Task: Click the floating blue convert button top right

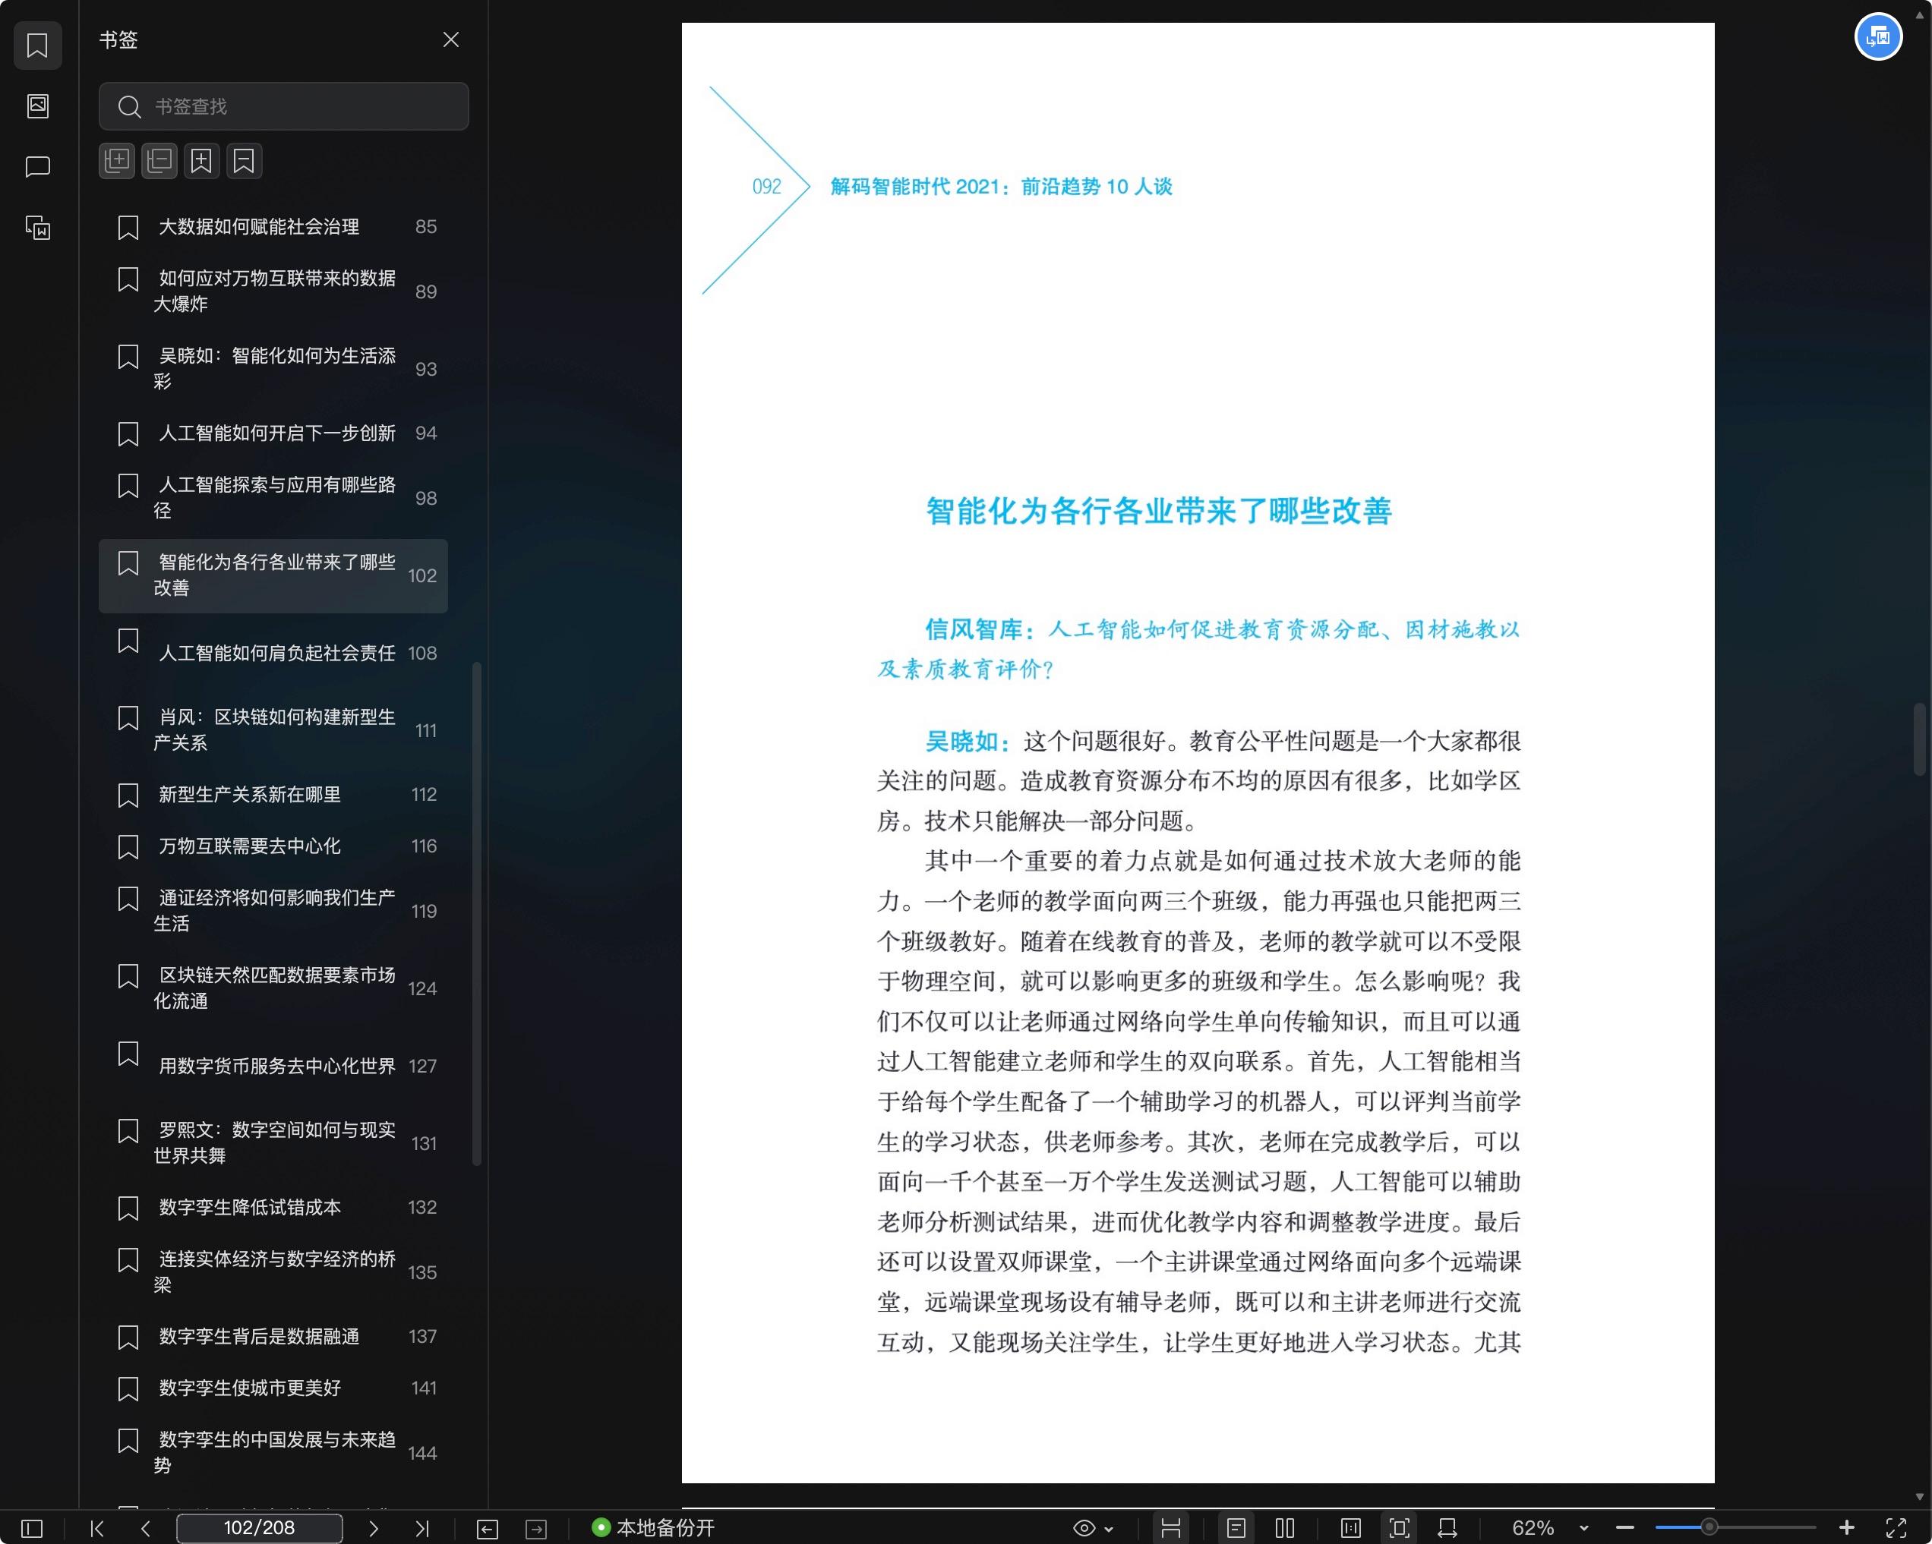Action: [x=1877, y=38]
